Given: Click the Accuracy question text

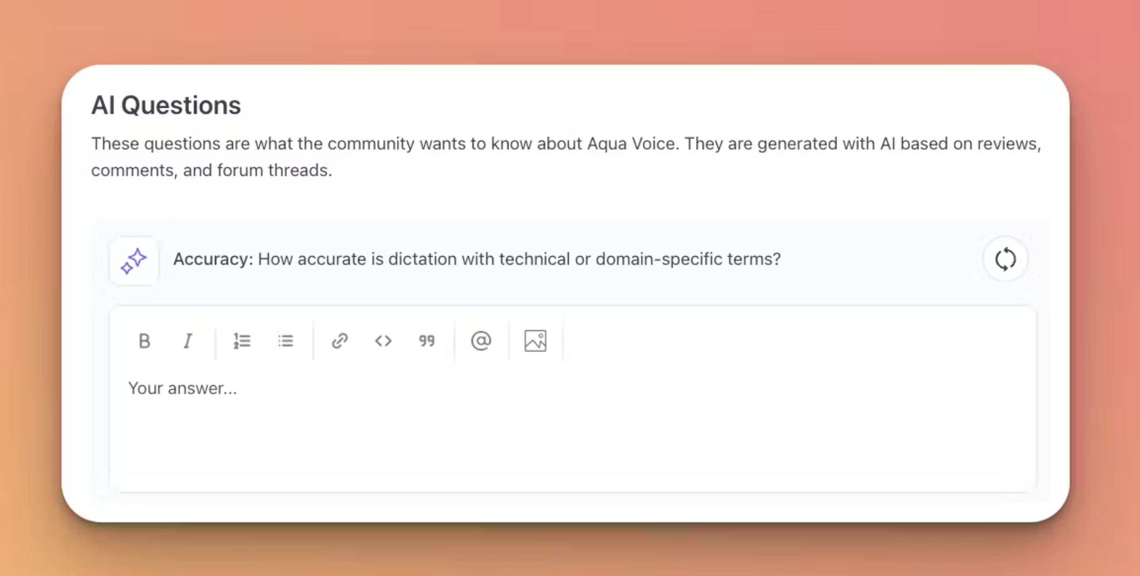Looking at the screenshot, I should 477,259.
